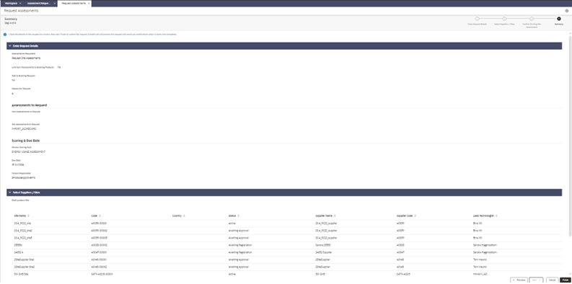Select the Request Assessments tab
Viewport: 572px width, 284px height.
coord(74,4)
